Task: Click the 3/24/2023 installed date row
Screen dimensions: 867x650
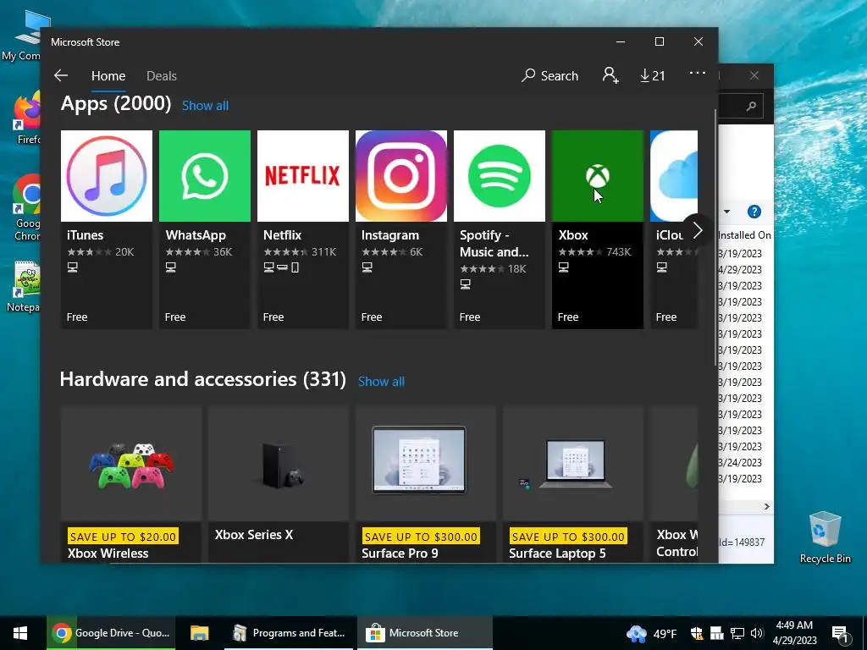Action: 741,463
